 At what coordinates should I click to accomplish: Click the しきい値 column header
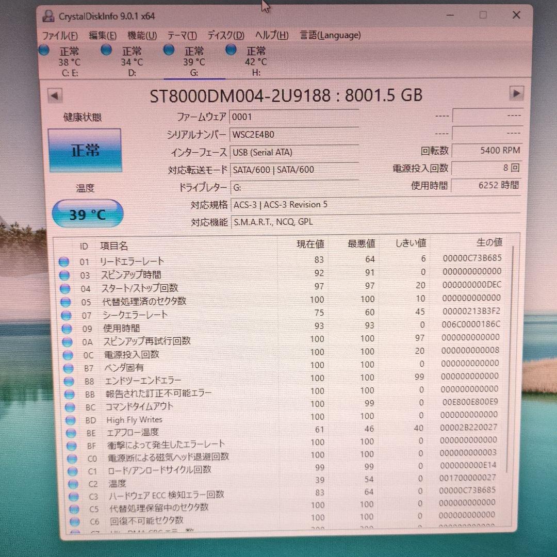point(411,243)
